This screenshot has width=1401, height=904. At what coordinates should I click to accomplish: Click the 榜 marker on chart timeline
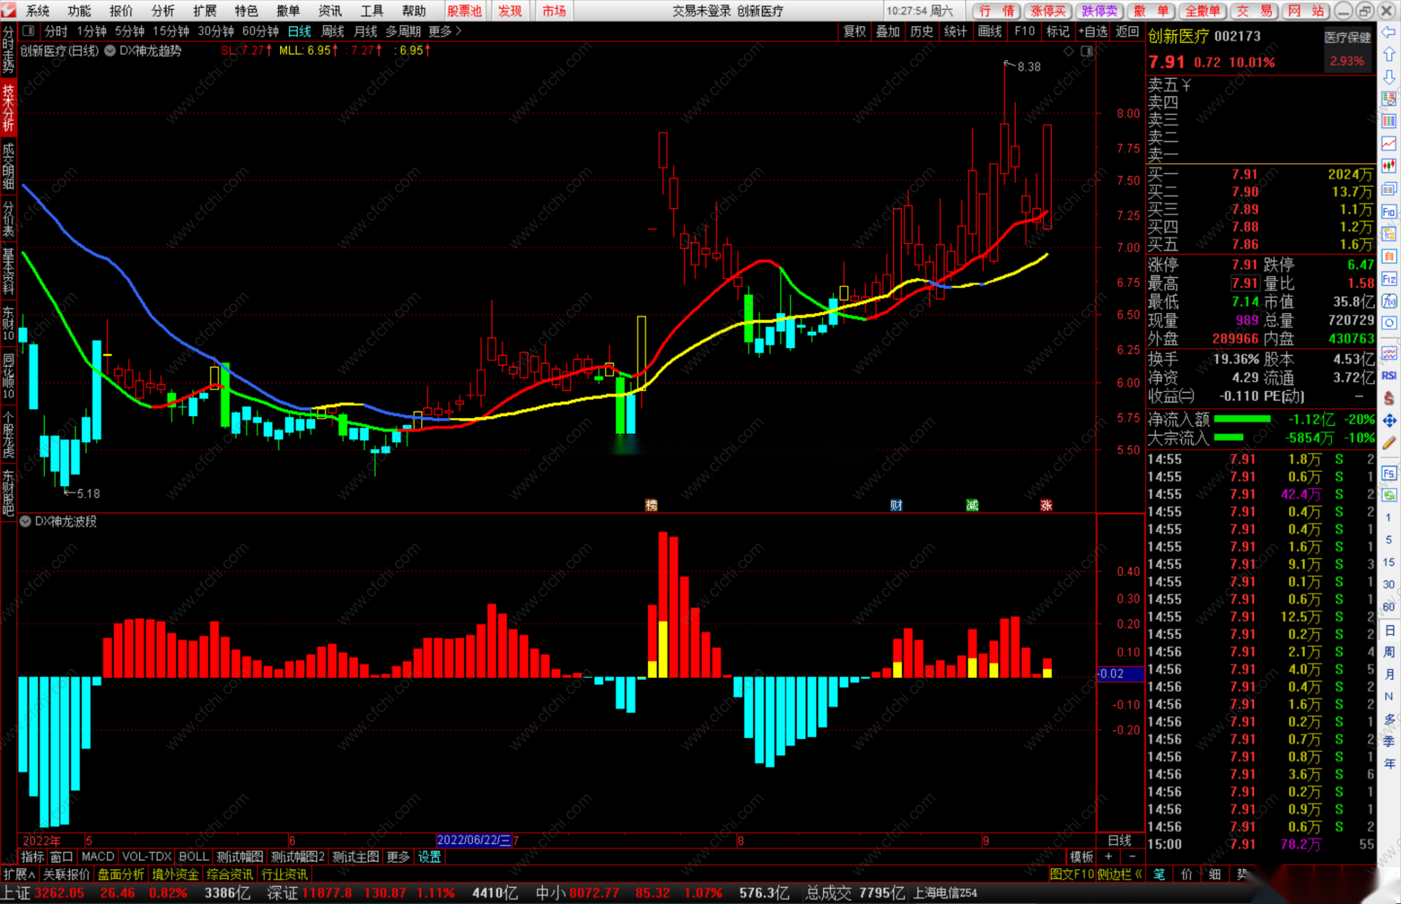tap(651, 505)
